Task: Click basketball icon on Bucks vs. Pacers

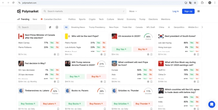Action: [68, 91]
